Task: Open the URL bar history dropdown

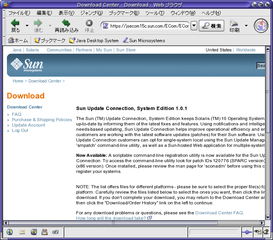Action: pyautogui.click(x=194, y=26)
